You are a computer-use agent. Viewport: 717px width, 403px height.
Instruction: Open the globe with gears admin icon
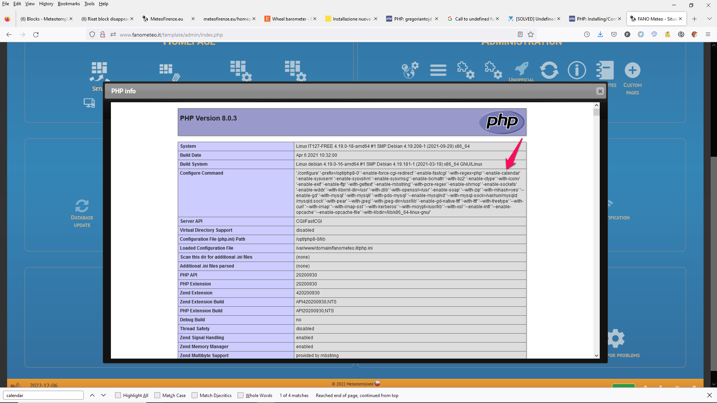410,70
